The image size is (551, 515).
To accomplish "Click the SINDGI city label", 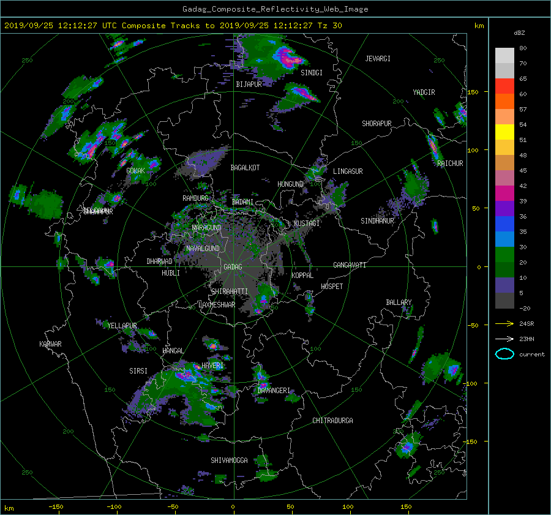I will (312, 73).
